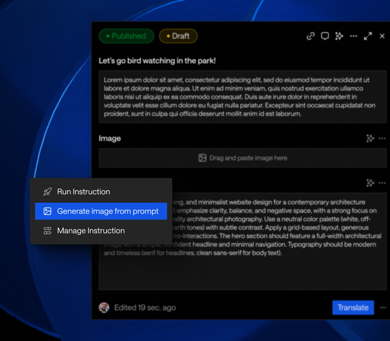Image resolution: width=390 pixels, height=341 pixels.
Task: Open more options next to Translate button
Action: click(383, 307)
